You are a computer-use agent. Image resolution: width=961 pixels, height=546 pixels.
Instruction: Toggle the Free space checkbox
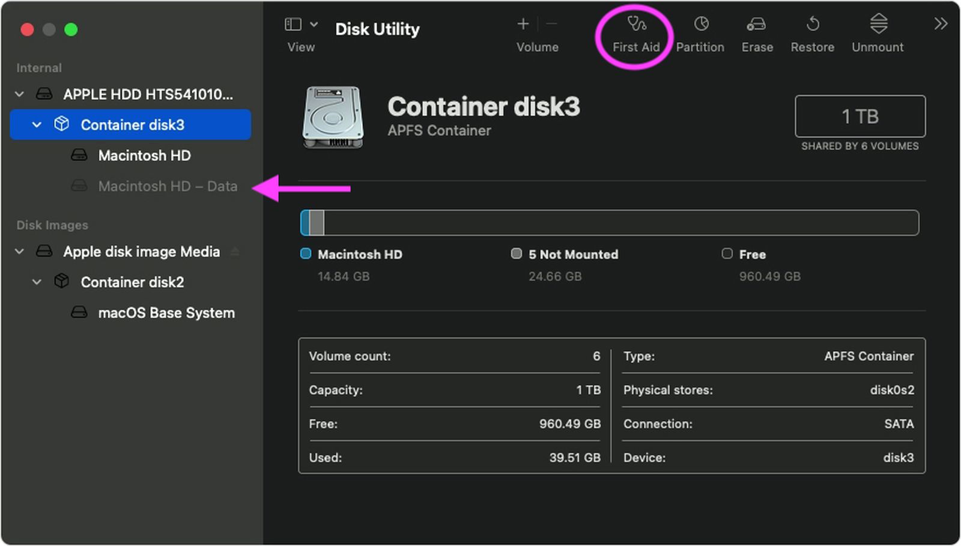click(x=727, y=253)
